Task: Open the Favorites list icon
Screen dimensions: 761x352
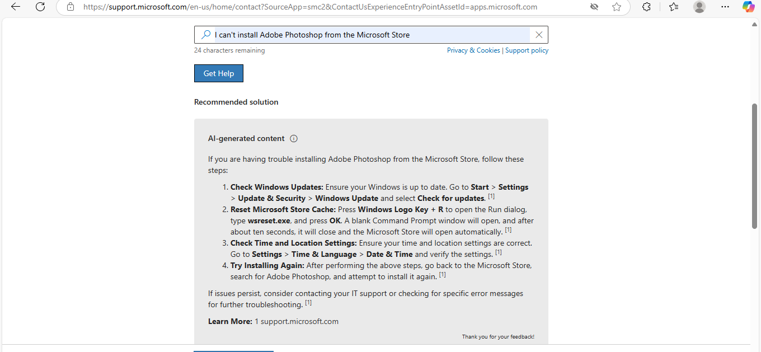Action: click(673, 7)
